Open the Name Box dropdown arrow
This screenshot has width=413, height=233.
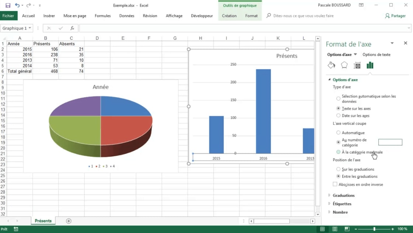[30, 28]
